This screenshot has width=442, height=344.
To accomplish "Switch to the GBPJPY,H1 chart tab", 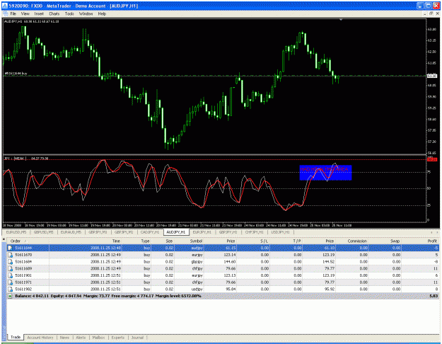I will (x=228, y=232).
